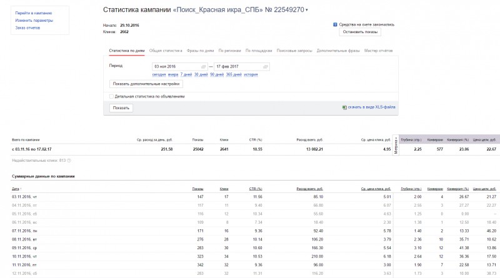Open campaign dropdown arrow after № 22549270
Viewport: 500px width, 278px height.
pos(307,10)
